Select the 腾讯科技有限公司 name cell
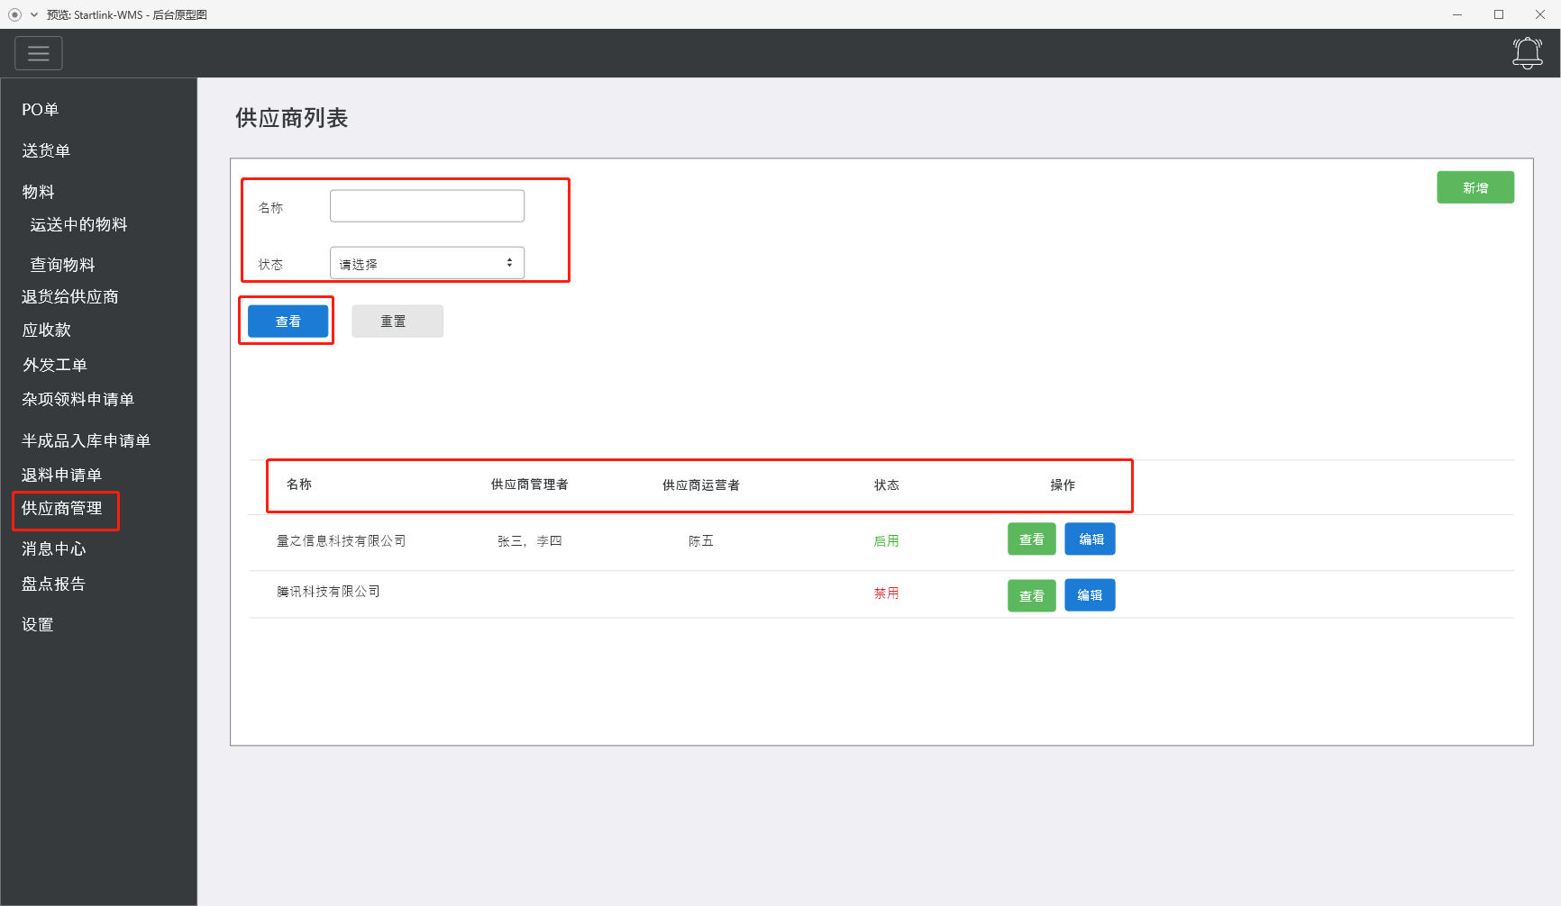1561x906 pixels. coord(329,592)
